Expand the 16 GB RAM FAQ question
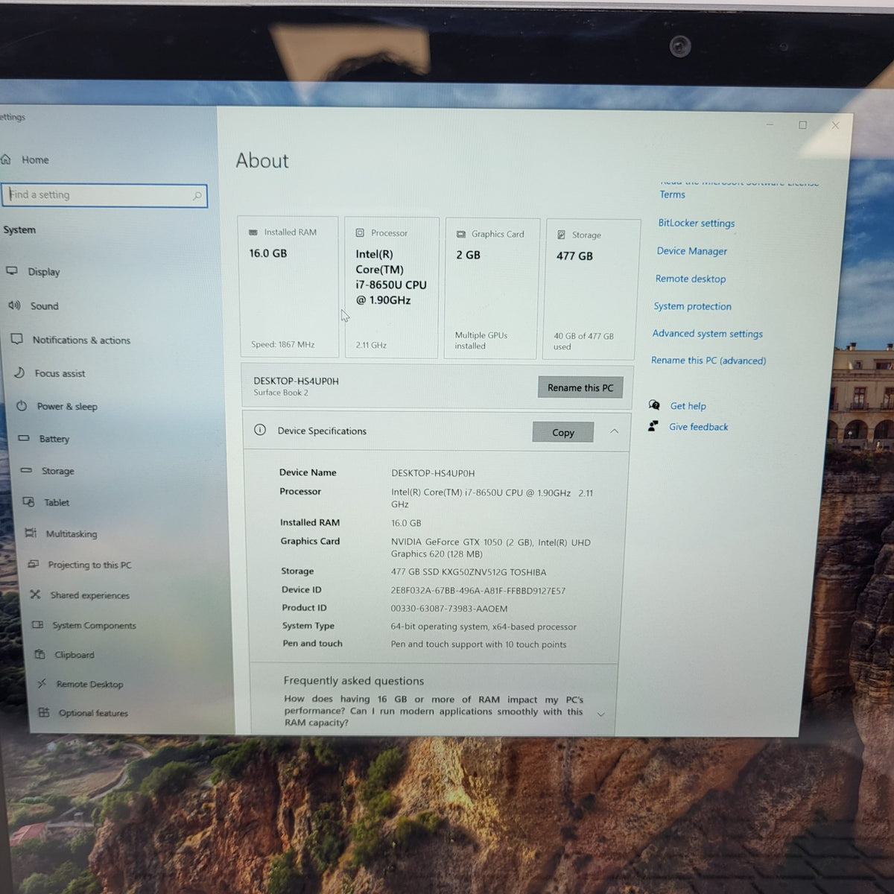 600,714
